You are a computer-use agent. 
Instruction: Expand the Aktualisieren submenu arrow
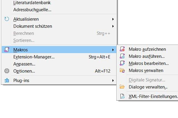pos(113,19)
